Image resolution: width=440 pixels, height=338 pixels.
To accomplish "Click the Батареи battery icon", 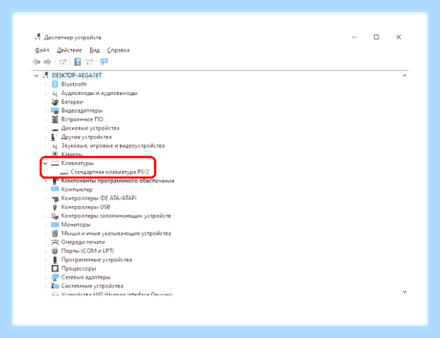I will [55, 102].
